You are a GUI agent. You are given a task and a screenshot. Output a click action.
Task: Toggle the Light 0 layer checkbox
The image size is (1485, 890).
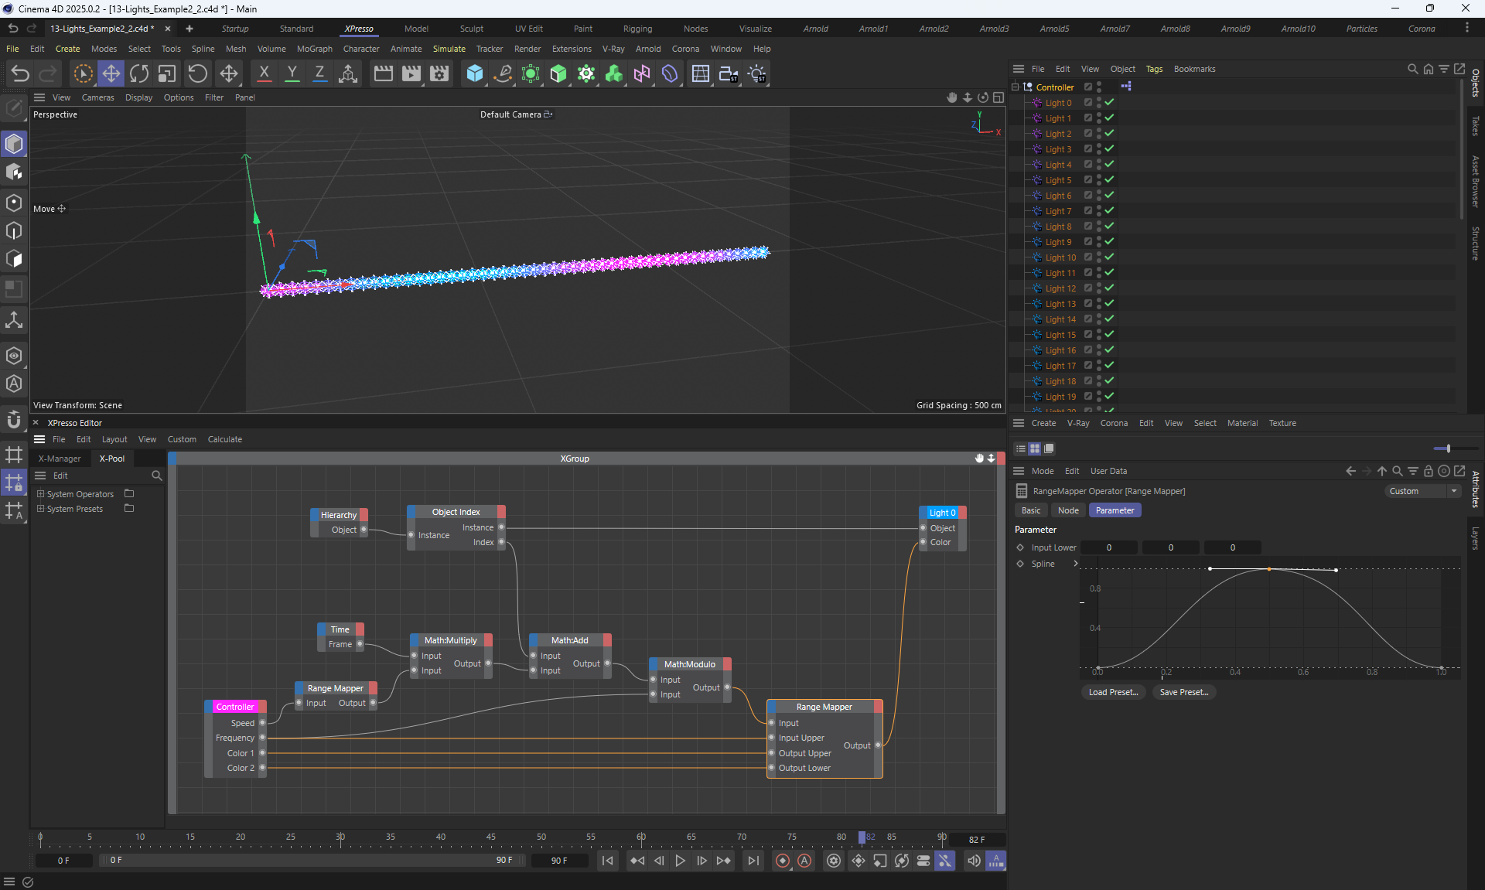tap(1087, 102)
